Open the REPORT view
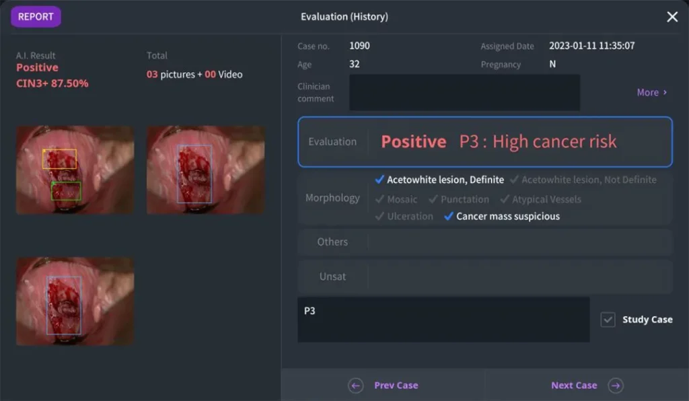 click(36, 17)
